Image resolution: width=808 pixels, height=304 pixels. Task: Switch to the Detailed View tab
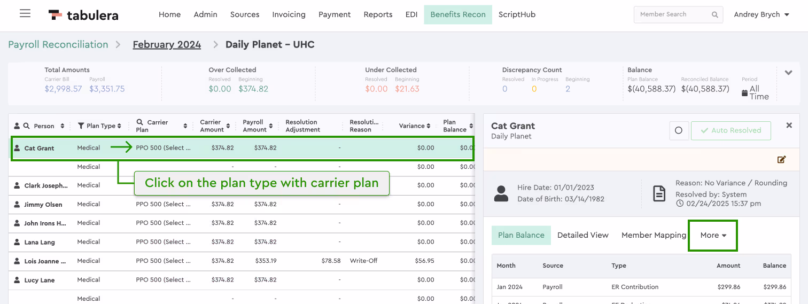click(583, 235)
